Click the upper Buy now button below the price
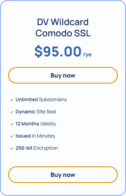126x196 pixels. point(63,75)
